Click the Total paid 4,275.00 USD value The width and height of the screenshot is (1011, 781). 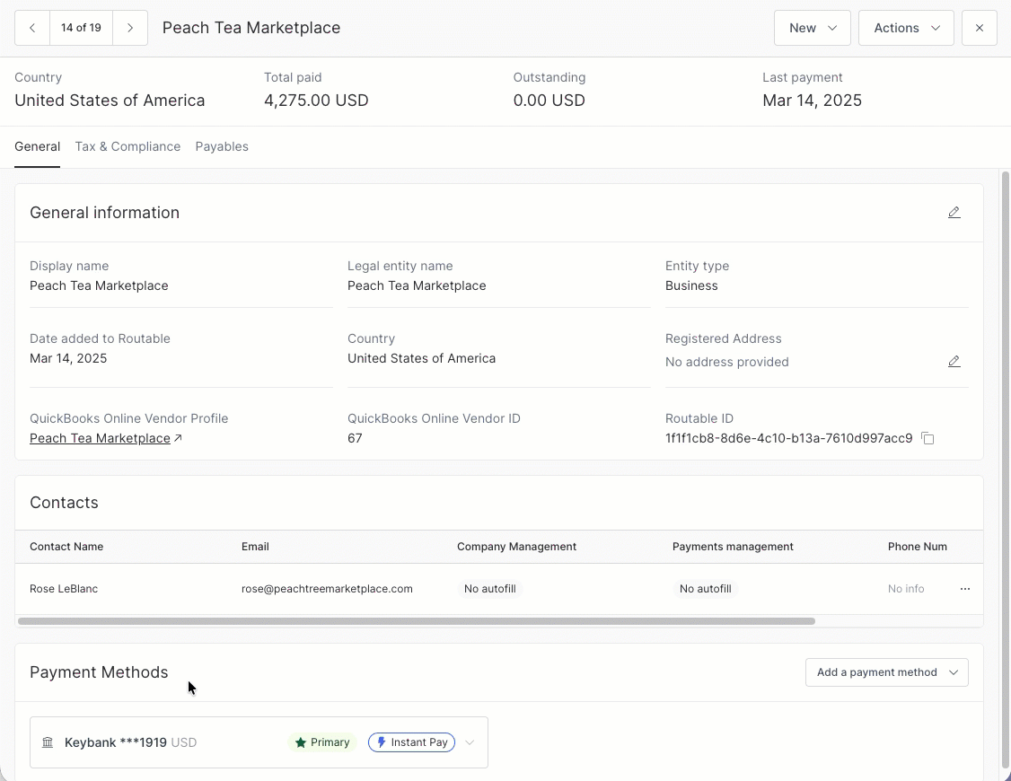[316, 101]
